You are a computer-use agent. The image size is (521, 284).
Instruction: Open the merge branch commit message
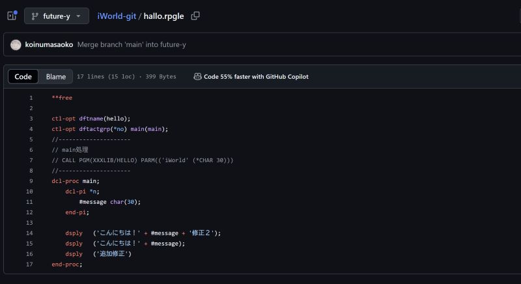(x=132, y=44)
